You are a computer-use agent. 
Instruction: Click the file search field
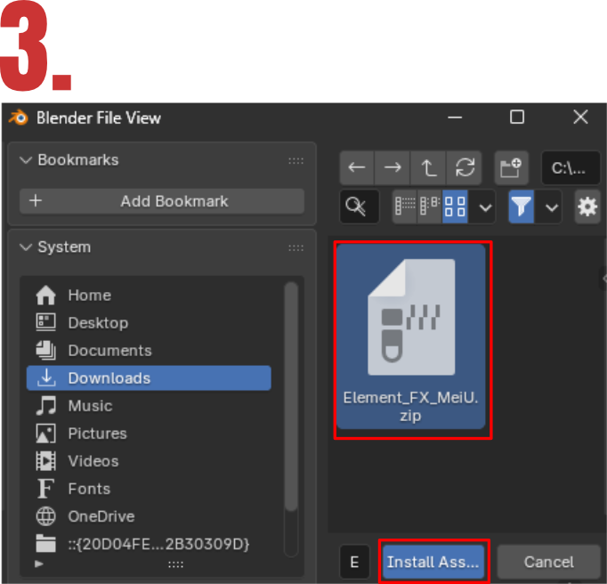tap(360, 207)
